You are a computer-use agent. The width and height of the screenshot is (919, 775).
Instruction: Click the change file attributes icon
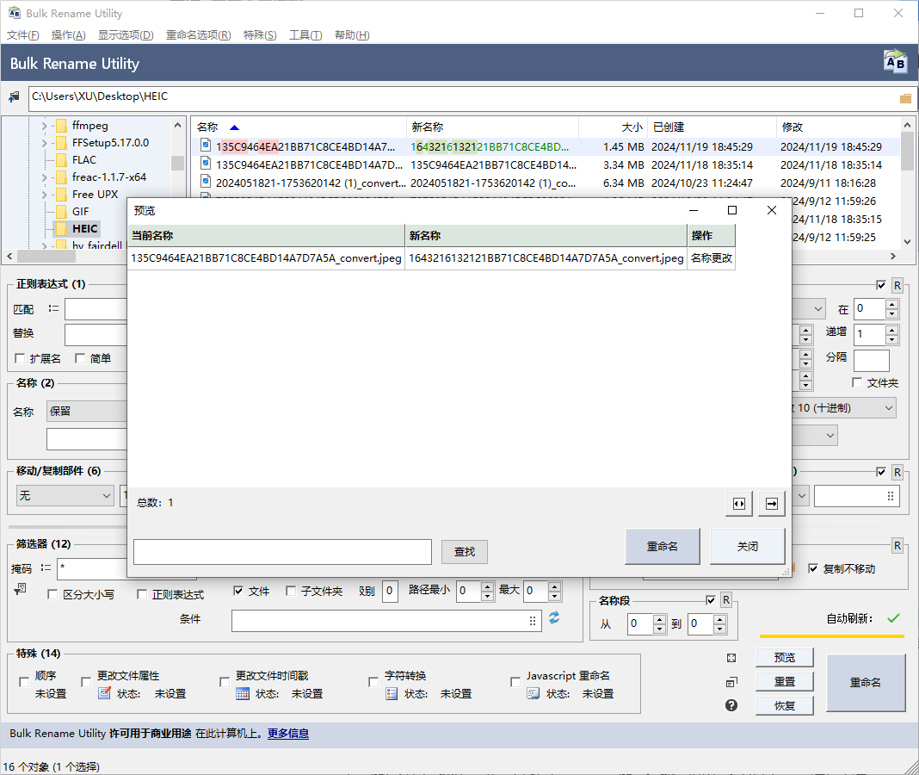(x=104, y=693)
